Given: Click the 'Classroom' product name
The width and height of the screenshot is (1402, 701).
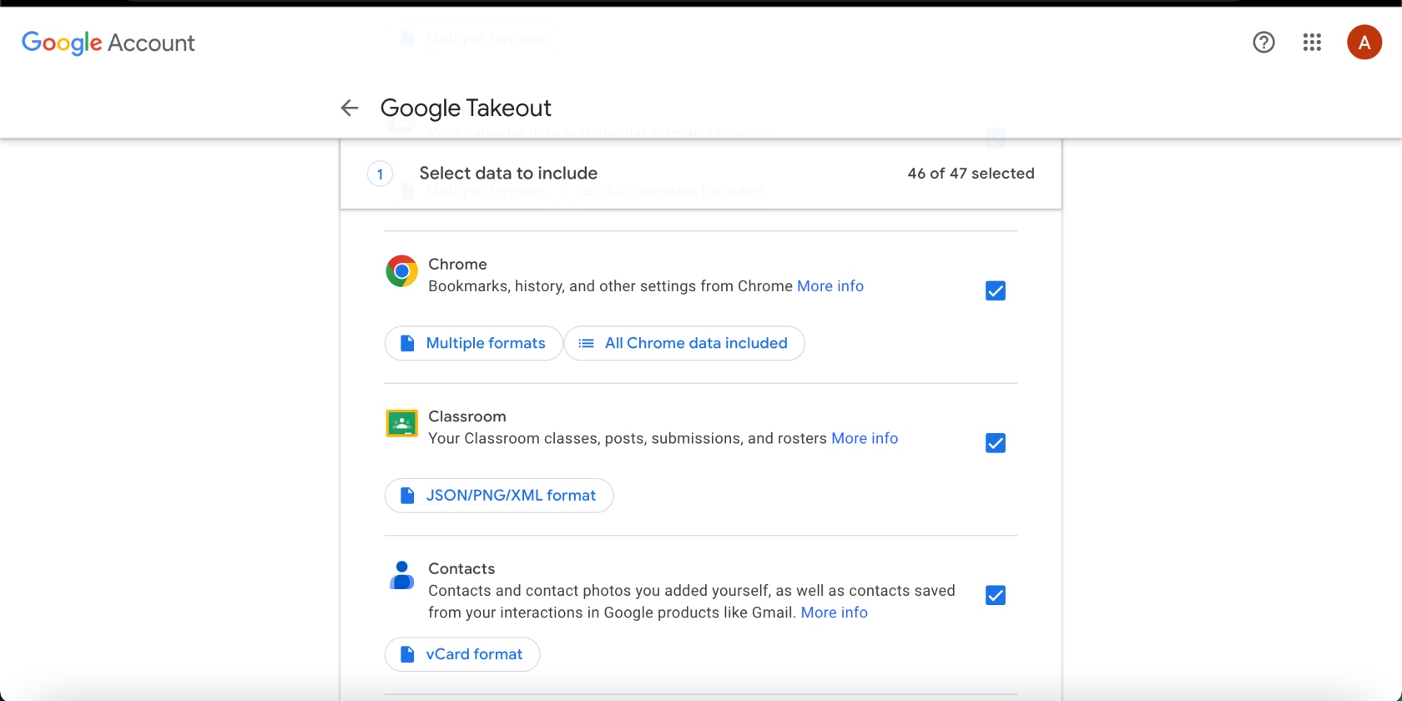Looking at the screenshot, I should click(467, 416).
